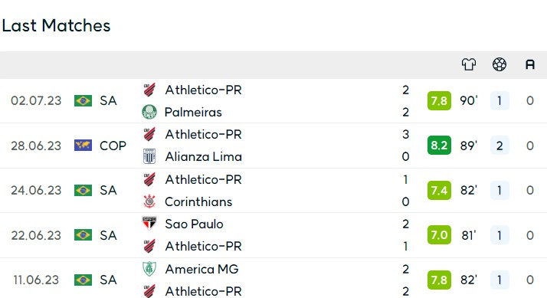547x298 pixels.
Task: Click the jersey icon in header
Action: coord(469,64)
